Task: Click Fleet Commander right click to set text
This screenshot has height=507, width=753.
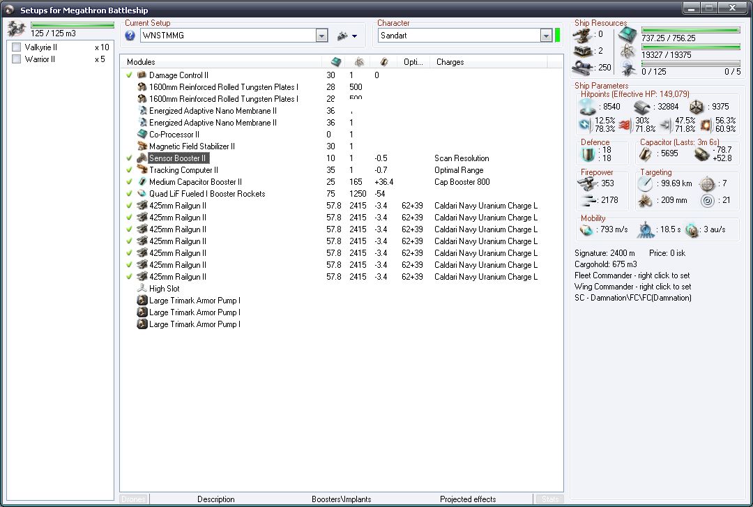Action: (632, 275)
